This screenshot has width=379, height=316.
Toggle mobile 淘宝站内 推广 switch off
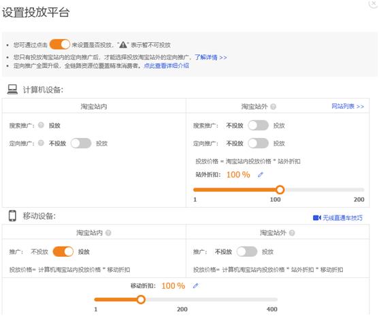click(63, 251)
